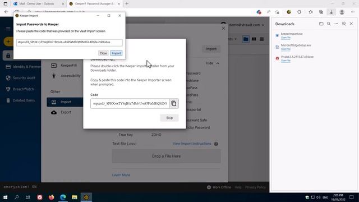Switch to grid view icon
The image size is (359, 202).
tap(254, 39)
